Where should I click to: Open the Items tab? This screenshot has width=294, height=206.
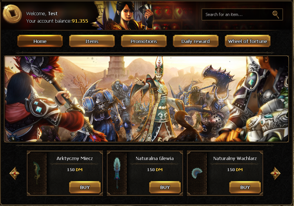(92, 41)
